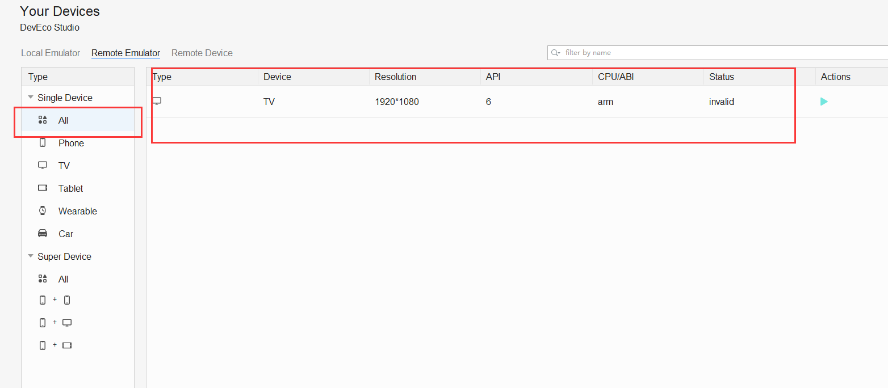Click the Car device icon
This screenshot has height=388, width=888.
(x=43, y=233)
